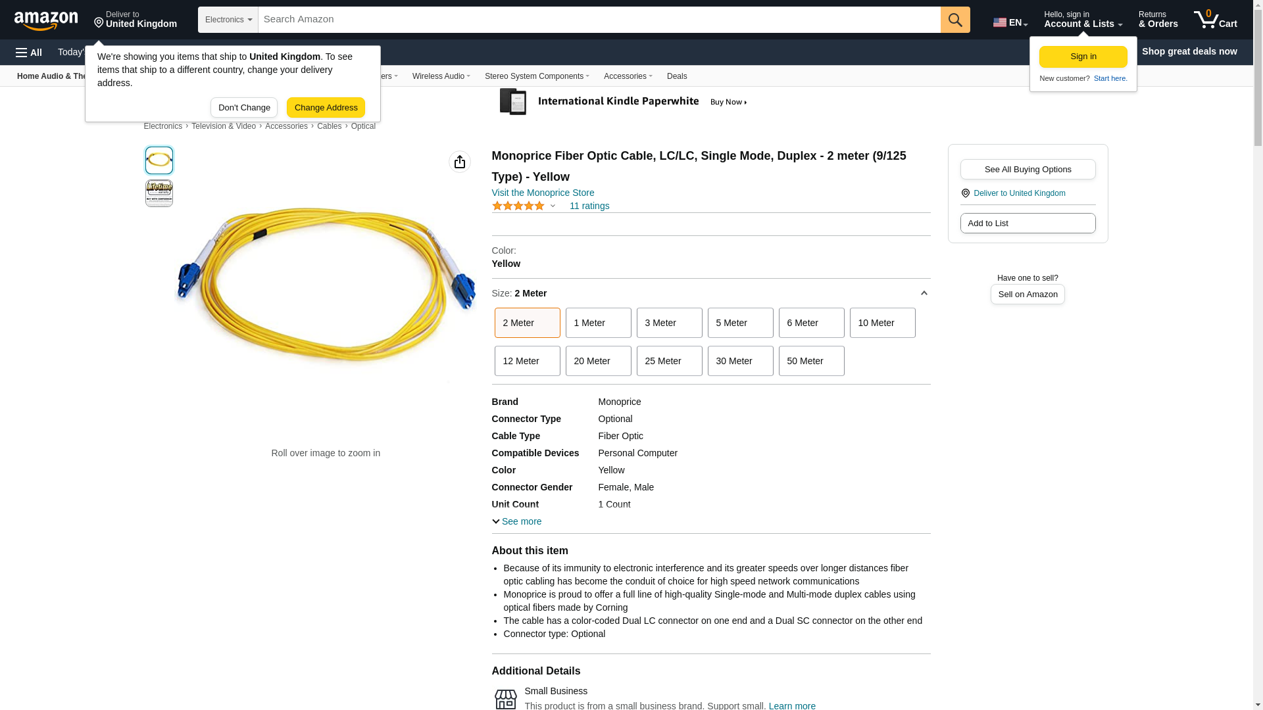Choose the 50 Meter size option
The height and width of the screenshot is (710, 1263).
click(810, 361)
